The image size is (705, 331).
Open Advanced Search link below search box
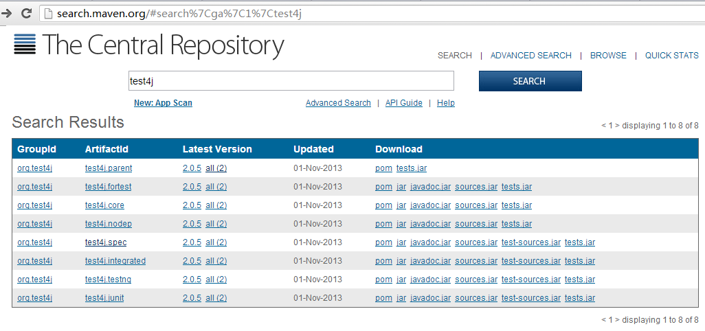click(x=338, y=103)
